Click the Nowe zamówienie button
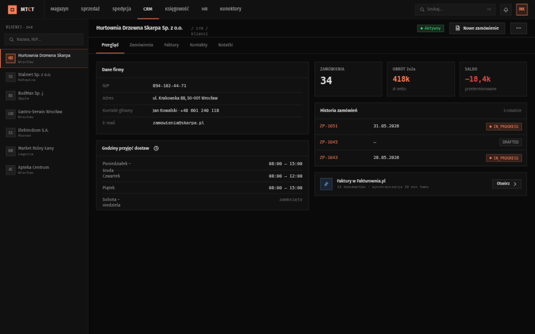The width and height of the screenshot is (535, 334). (x=477, y=28)
